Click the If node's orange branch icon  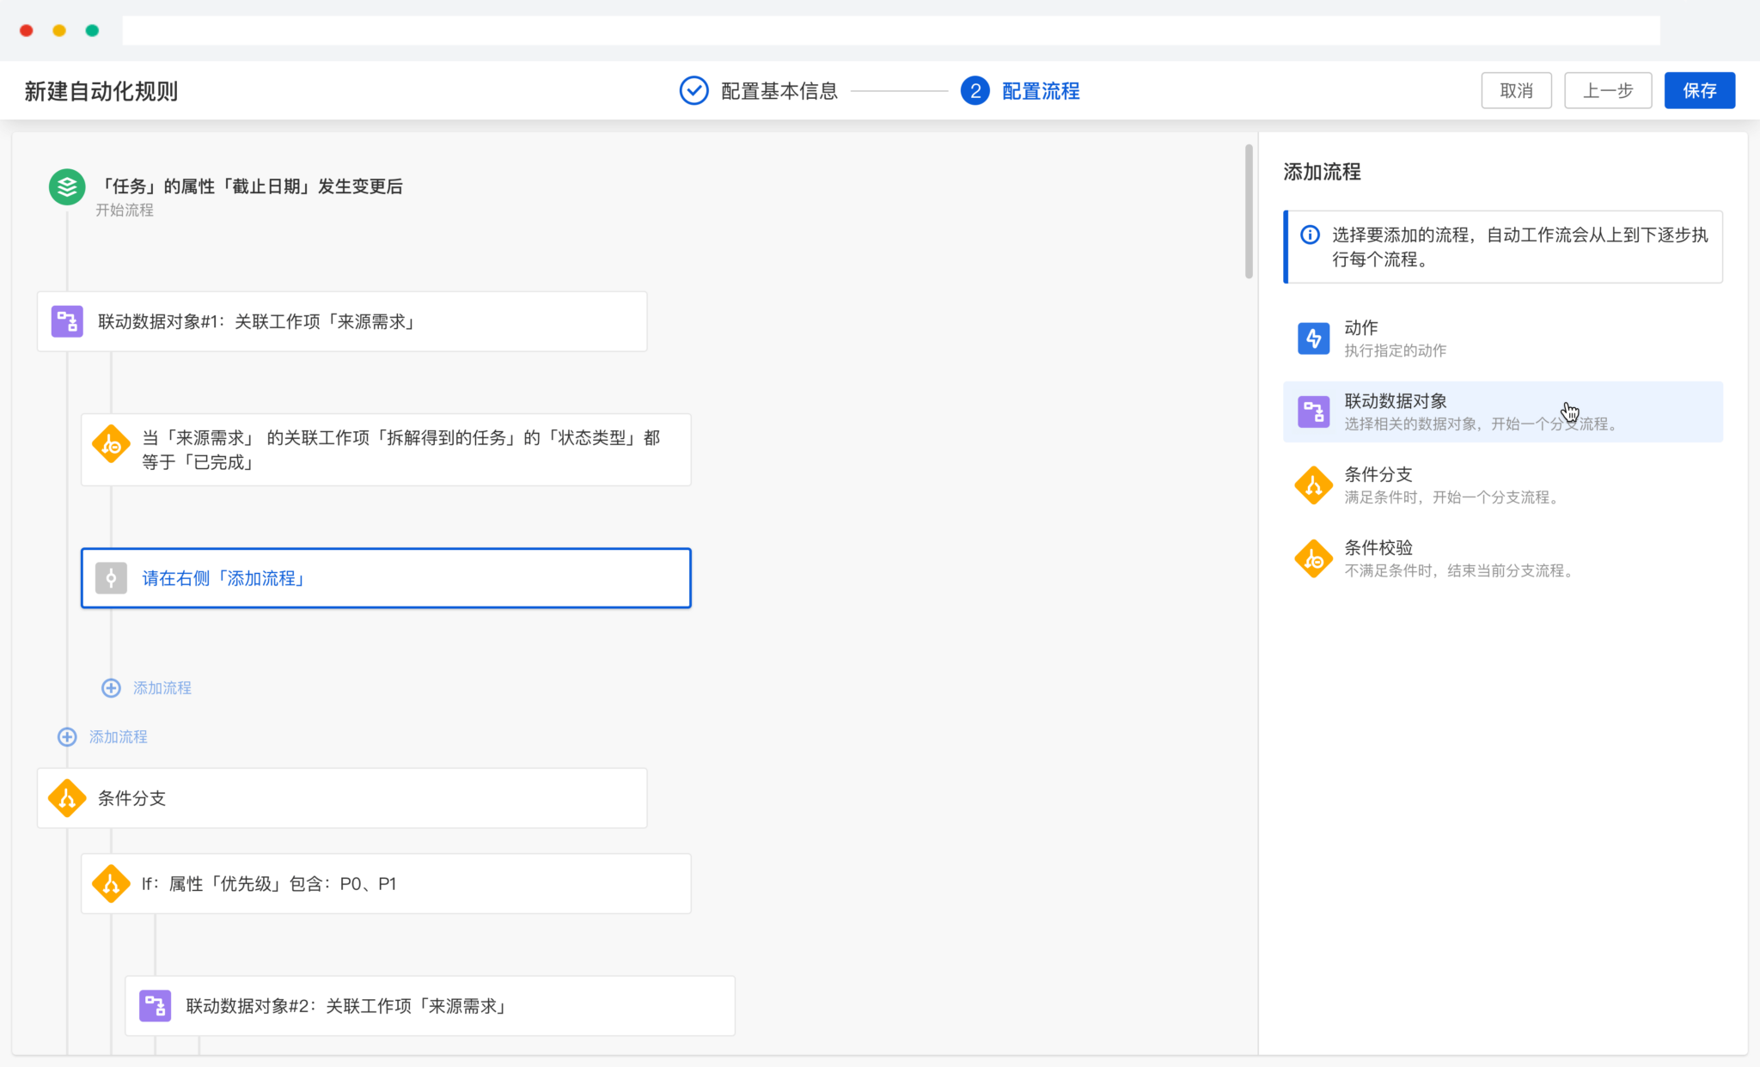tap(111, 883)
